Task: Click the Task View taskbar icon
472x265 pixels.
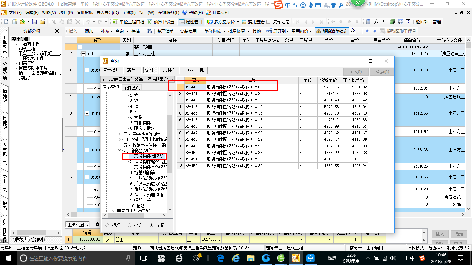Action: click(144, 258)
